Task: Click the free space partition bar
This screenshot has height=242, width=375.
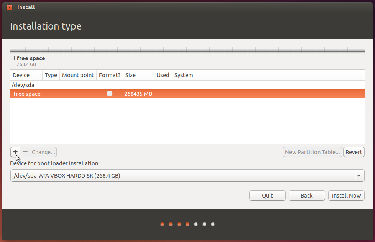Action: (x=187, y=49)
